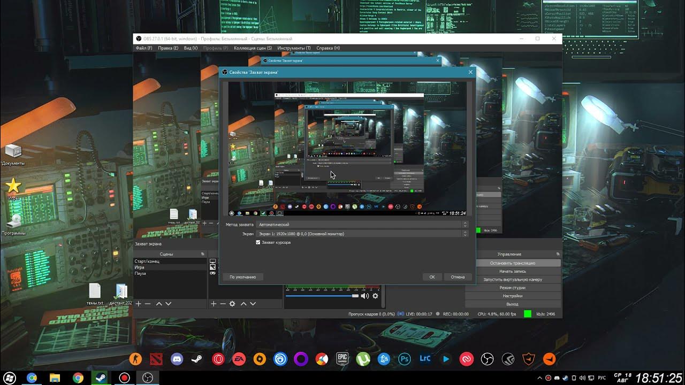The width and height of the screenshot is (685, 385).
Task: Launch Dota 2 from the dock
Action: (x=156, y=359)
